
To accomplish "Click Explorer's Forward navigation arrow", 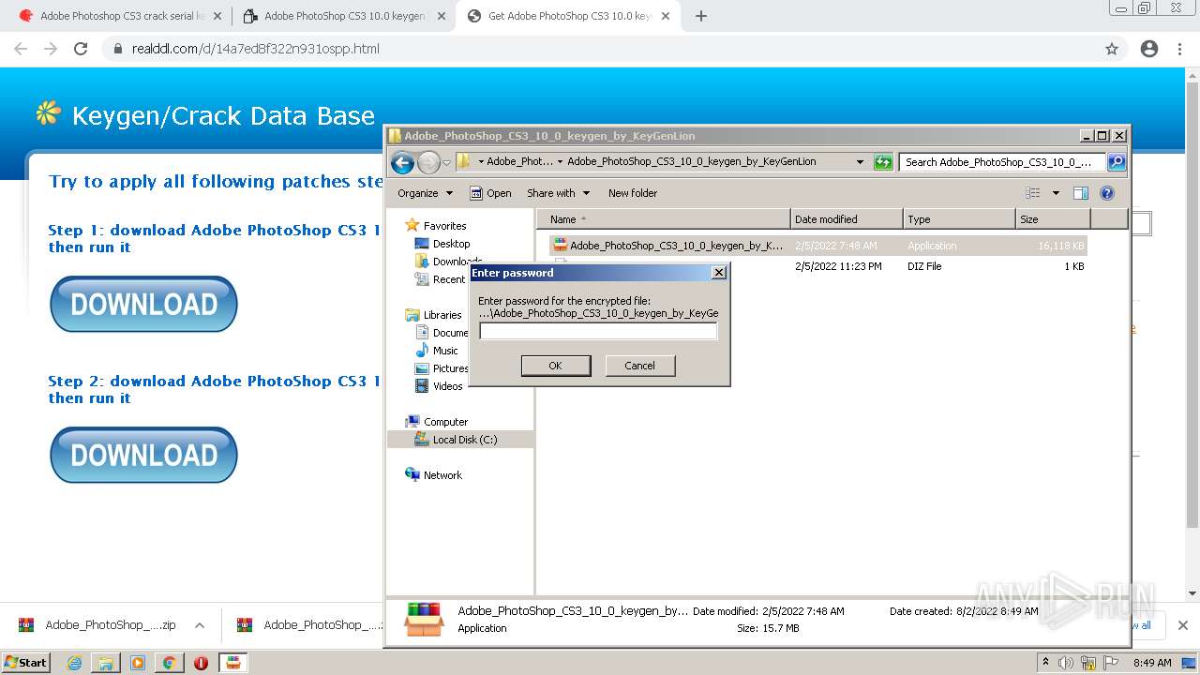I will point(428,162).
